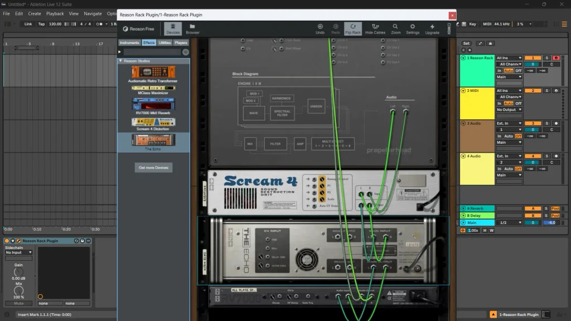Flip the rack with Flip Rack
The image size is (571, 321).
[353, 29]
